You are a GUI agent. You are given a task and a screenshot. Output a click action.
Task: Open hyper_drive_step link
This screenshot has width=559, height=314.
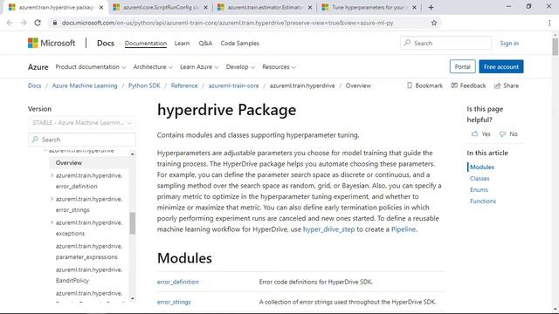point(328,229)
